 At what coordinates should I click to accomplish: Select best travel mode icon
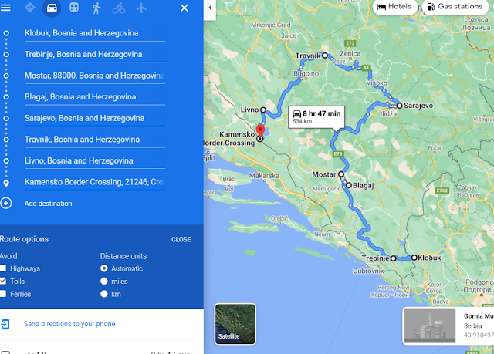30,8
